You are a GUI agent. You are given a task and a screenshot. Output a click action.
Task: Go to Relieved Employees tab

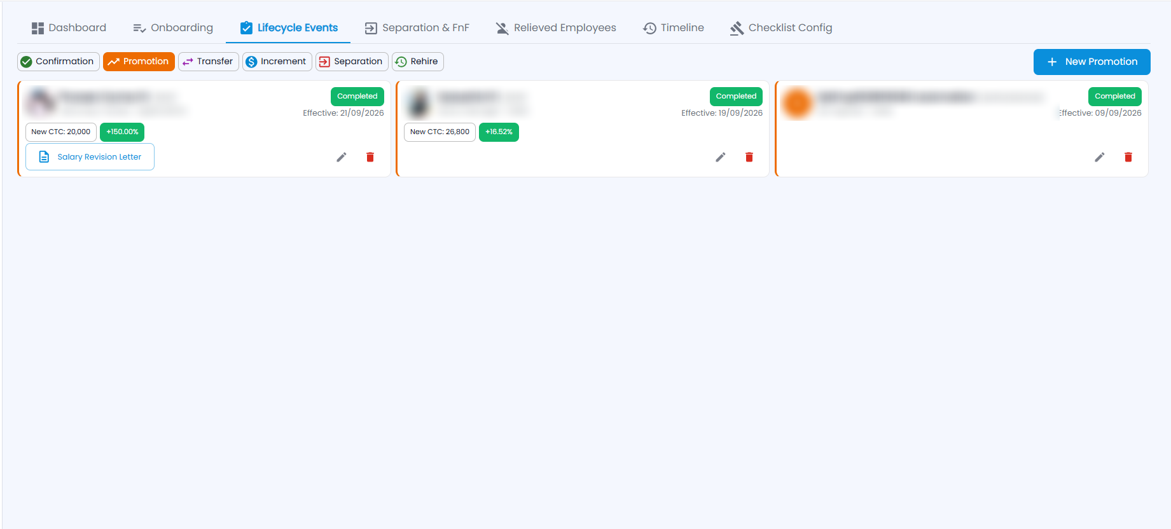point(556,28)
